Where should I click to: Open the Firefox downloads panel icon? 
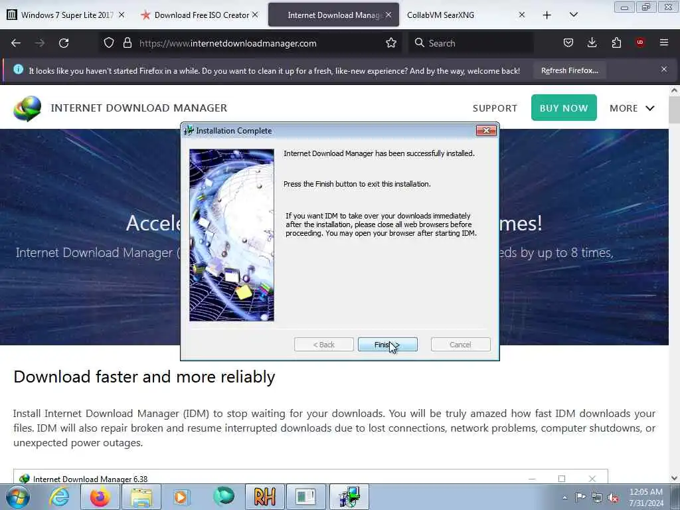coord(592,42)
